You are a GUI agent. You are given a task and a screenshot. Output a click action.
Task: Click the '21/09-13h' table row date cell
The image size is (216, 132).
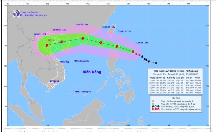tap(154, 81)
